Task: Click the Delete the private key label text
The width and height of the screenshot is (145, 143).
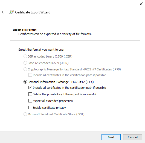Action: pyautogui.click(x=65, y=94)
